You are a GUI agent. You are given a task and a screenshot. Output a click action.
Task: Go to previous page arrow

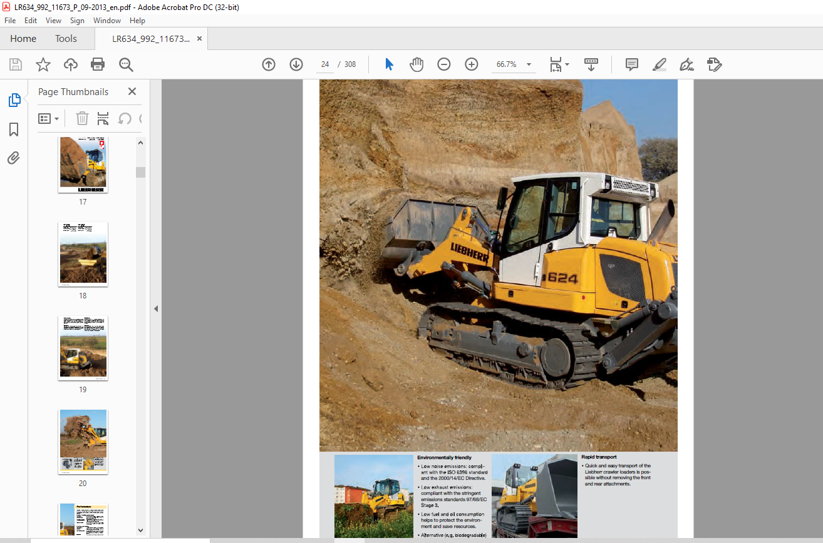coord(269,64)
